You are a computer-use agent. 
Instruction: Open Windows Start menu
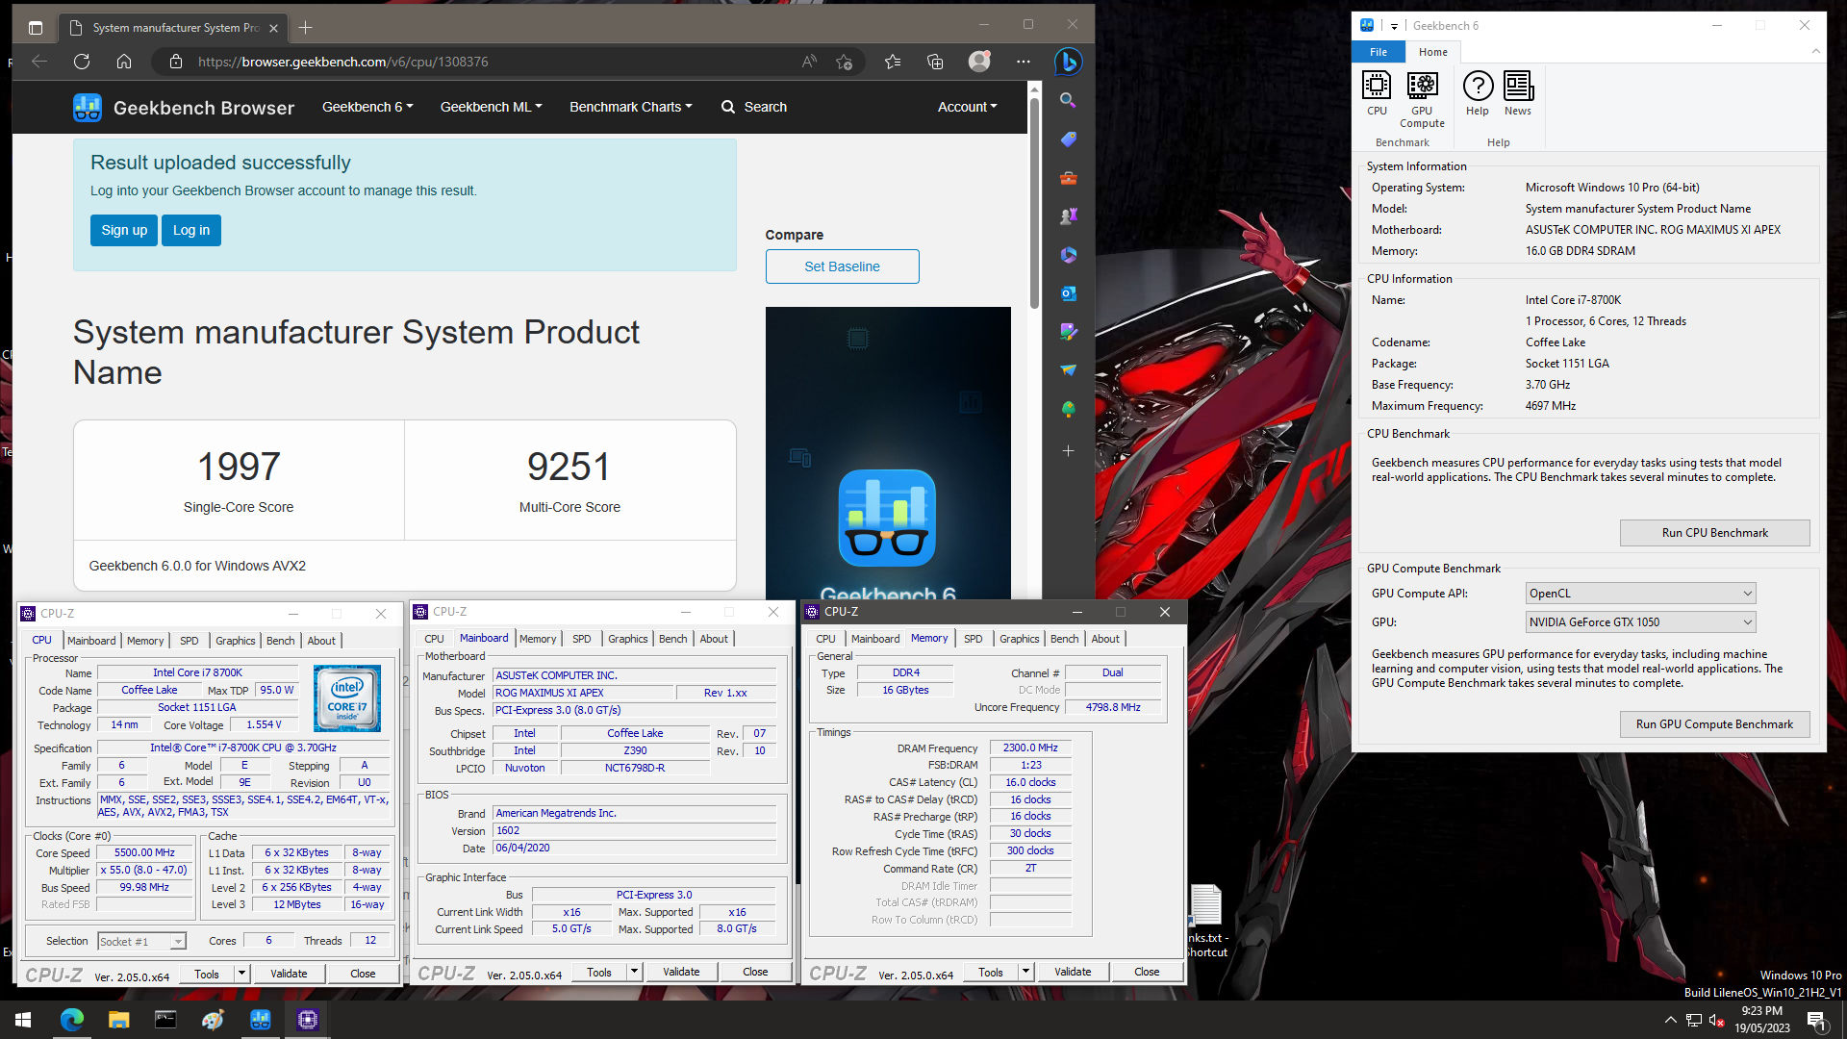tap(23, 1020)
